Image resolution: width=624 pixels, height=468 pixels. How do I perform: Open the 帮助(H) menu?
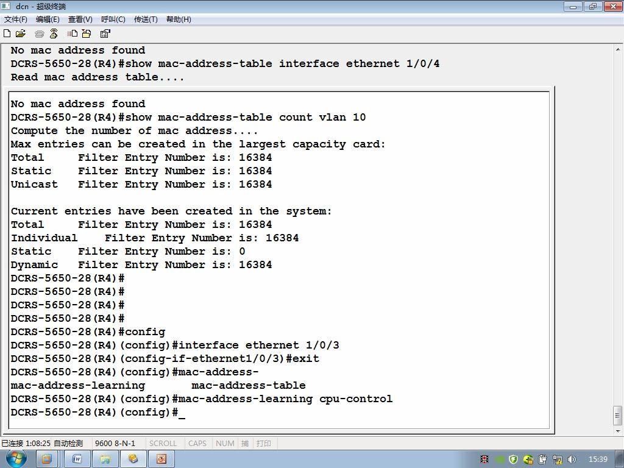pyautogui.click(x=179, y=19)
